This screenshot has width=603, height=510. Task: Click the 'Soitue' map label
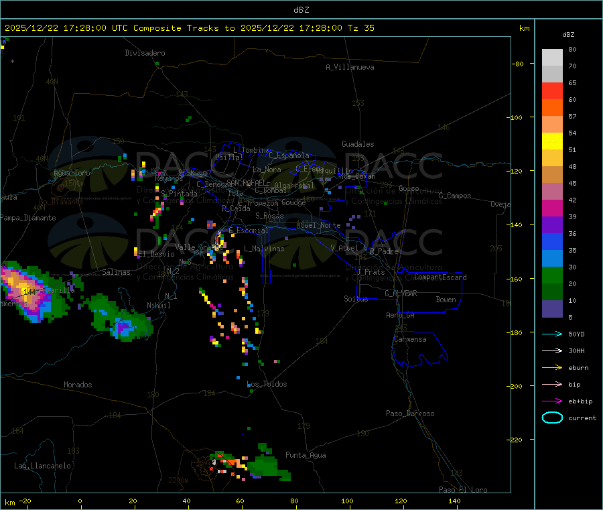(x=356, y=299)
